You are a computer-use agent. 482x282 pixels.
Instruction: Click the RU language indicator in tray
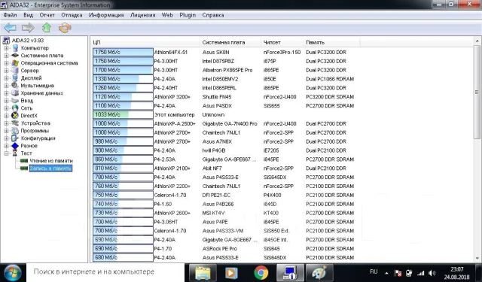point(374,271)
